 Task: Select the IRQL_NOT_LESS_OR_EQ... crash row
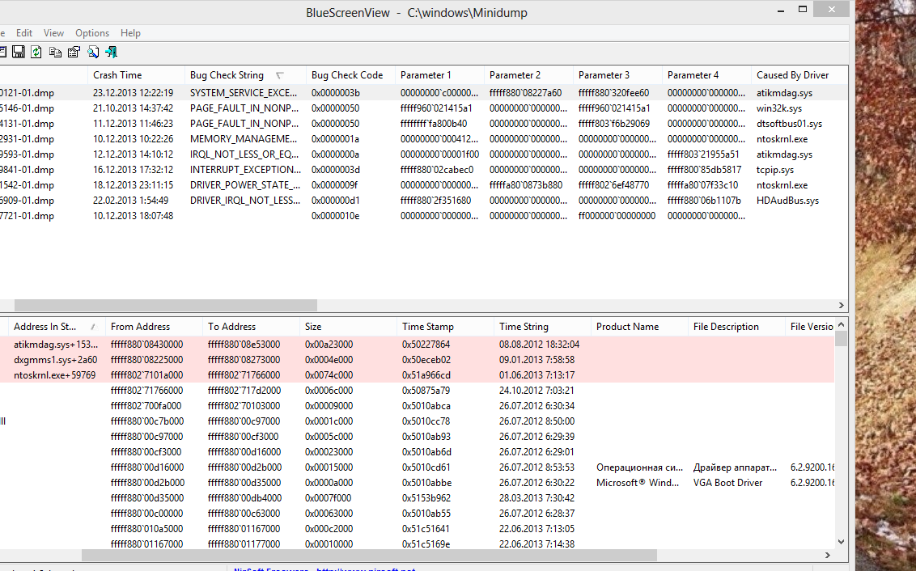tap(423, 154)
